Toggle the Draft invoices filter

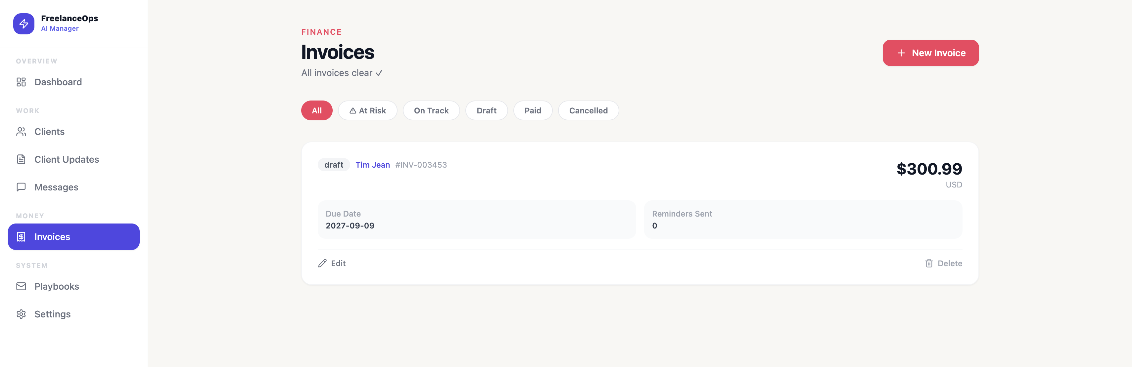click(487, 111)
